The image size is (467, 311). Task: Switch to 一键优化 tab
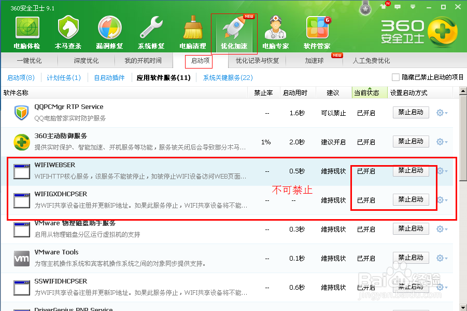(x=29, y=61)
